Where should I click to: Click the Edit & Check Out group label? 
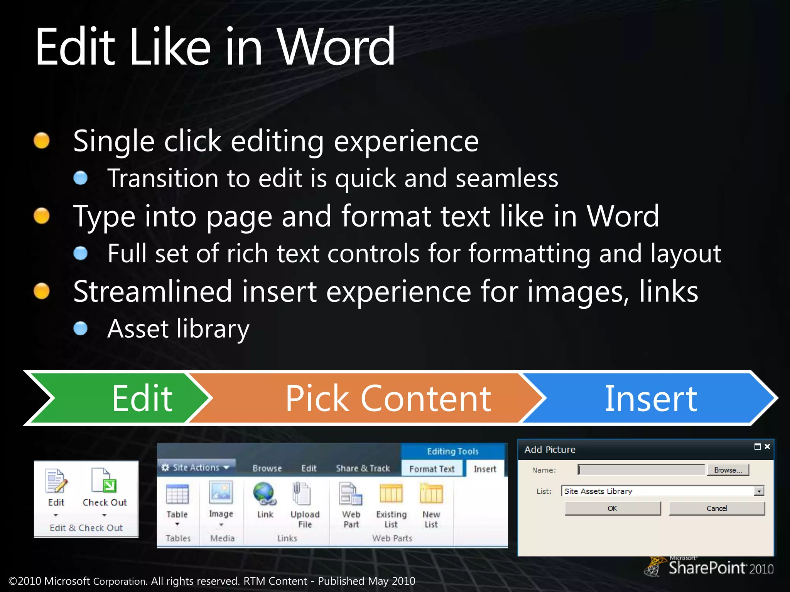(86, 528)
